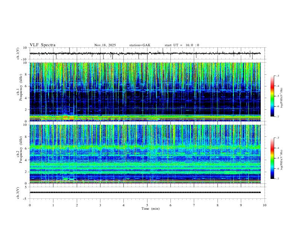Click time axis tick label "8"

coord(217,205)
